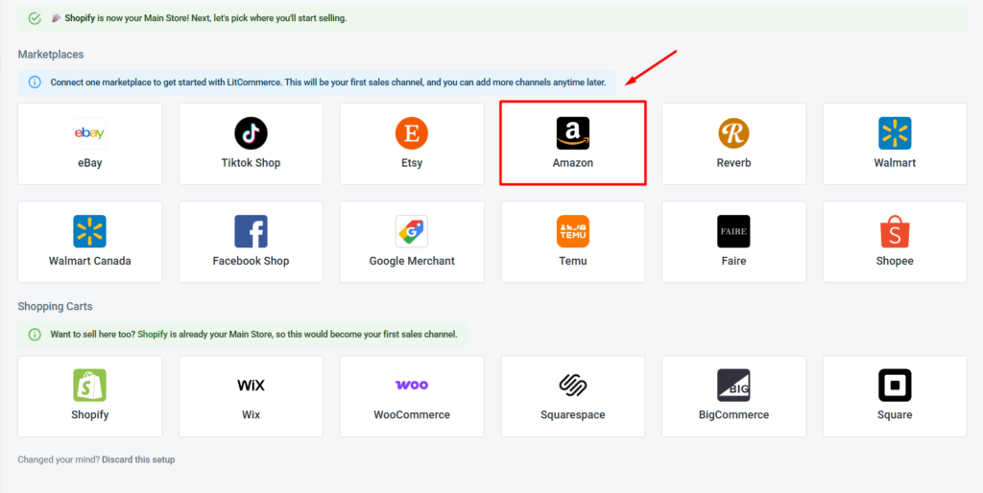Click the Temu logo icon
The height and width of the screenshot is (493, 983).
point(573,231)
